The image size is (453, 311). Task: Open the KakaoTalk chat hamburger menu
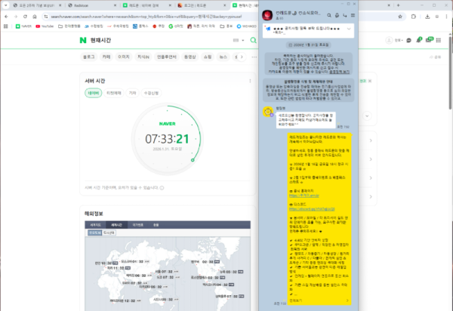[x=353, y=15]
